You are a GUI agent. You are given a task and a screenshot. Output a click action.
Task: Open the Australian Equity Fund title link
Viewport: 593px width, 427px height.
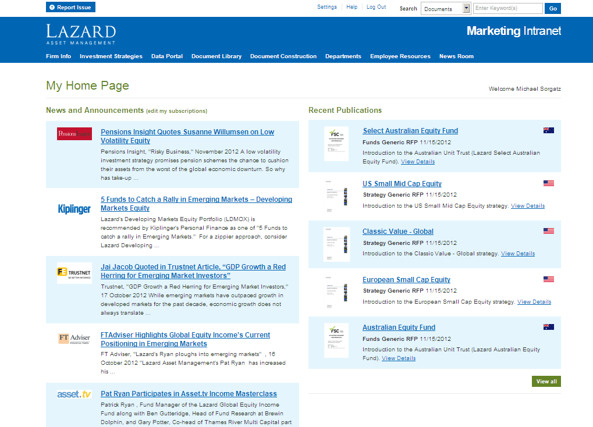pos(399,328)
